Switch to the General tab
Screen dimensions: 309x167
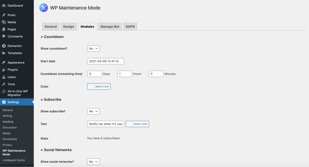coord(51,27)
